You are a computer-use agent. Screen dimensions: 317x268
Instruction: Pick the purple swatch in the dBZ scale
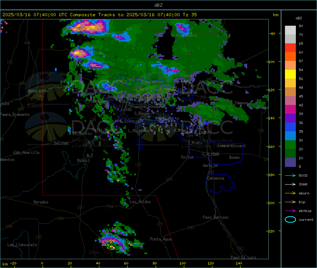[x=290, y=118]
